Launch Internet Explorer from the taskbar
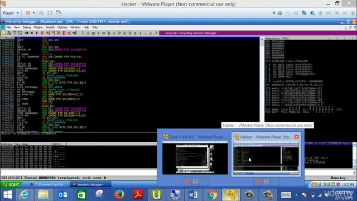The height and width of the screenshot is (201, 357). [x=25, y=195]
